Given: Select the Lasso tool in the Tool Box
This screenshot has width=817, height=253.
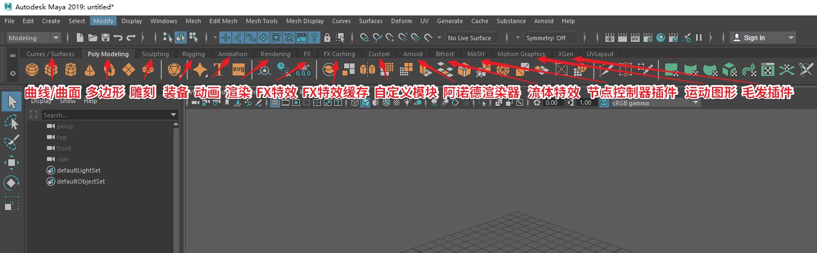Looking at the screenshot, I should point(12,121).
